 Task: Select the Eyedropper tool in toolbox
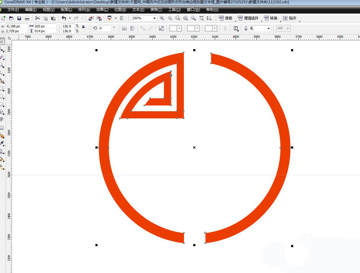2,143
